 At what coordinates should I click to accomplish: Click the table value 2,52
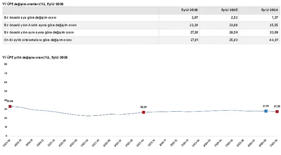click(234, 17)
